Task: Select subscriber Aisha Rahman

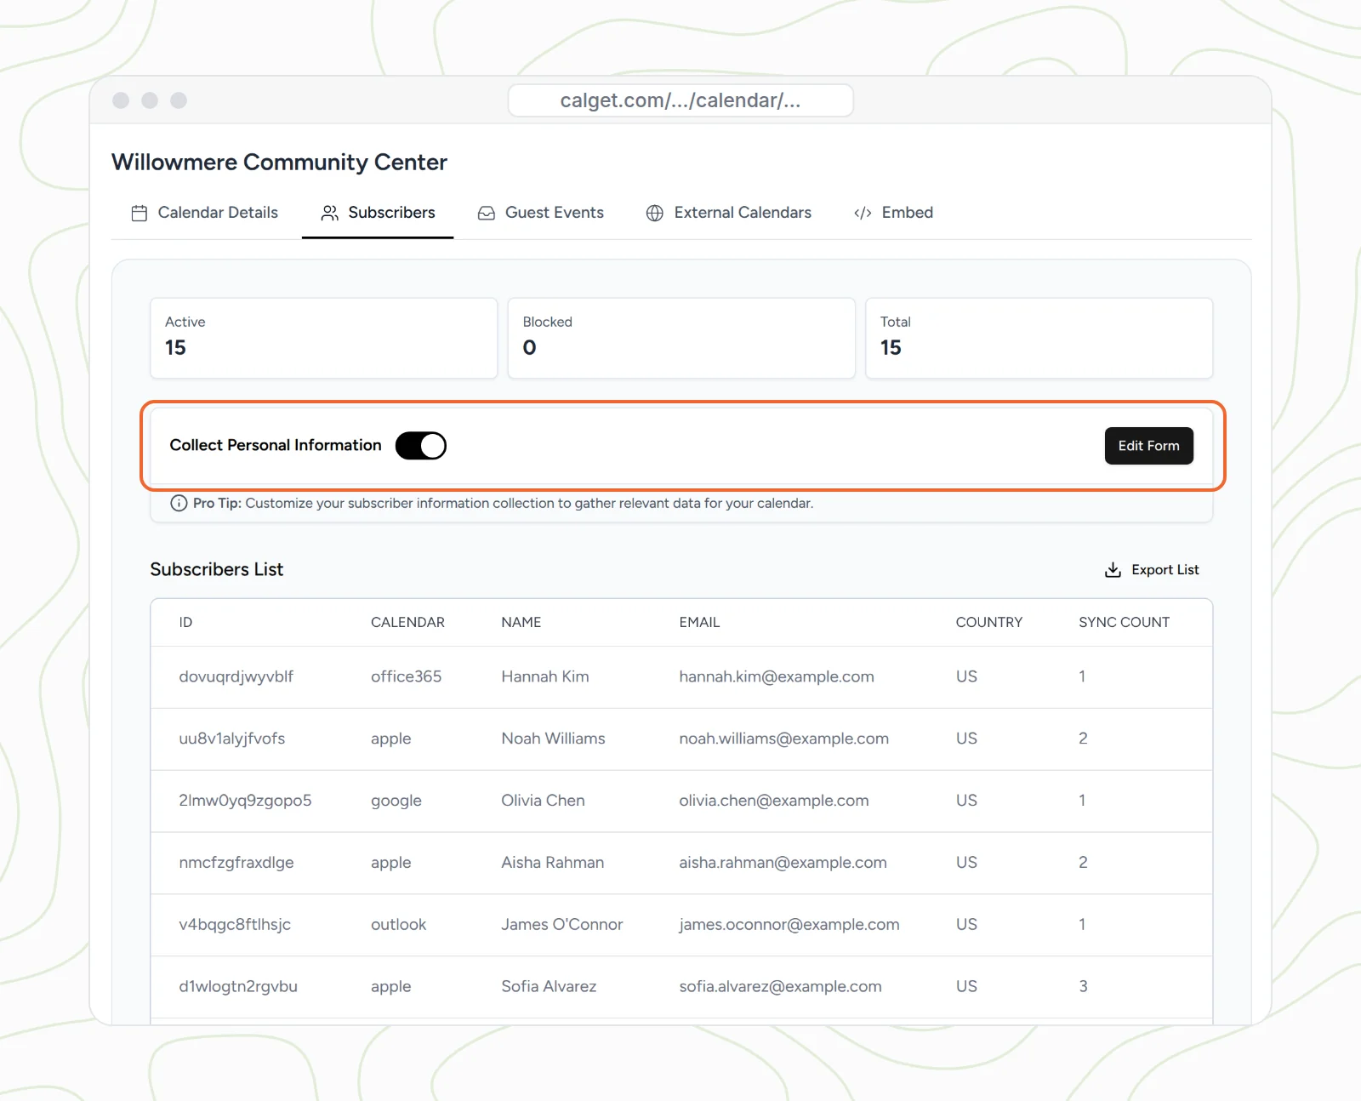Action: pyautogui.click(x=553, y=863)
